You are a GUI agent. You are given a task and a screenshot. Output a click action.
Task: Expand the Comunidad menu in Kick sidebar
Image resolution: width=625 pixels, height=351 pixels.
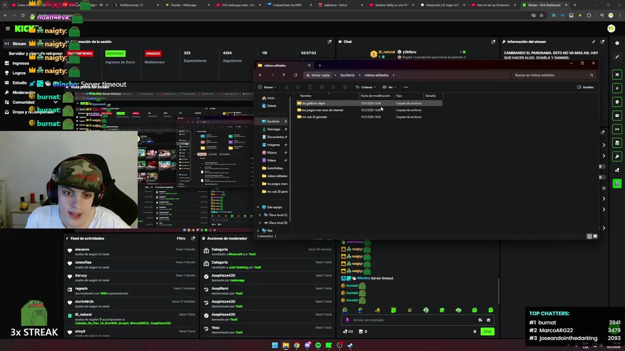click(56, 102)
